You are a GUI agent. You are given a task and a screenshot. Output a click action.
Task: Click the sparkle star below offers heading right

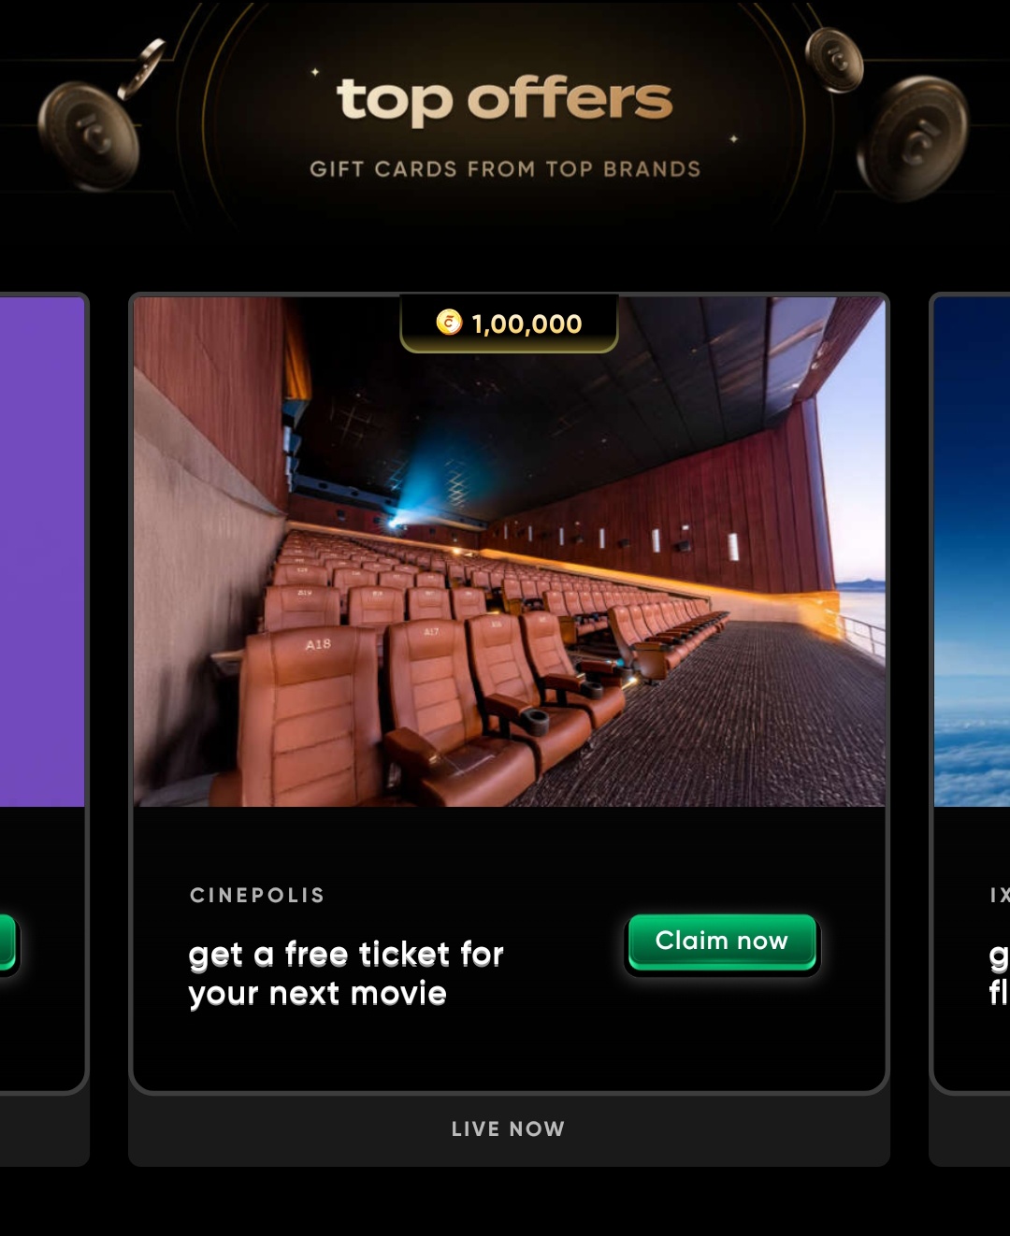(x=734, y=139)
